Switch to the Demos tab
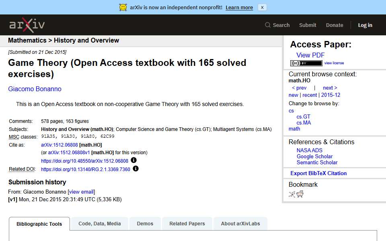 point(145,224)
